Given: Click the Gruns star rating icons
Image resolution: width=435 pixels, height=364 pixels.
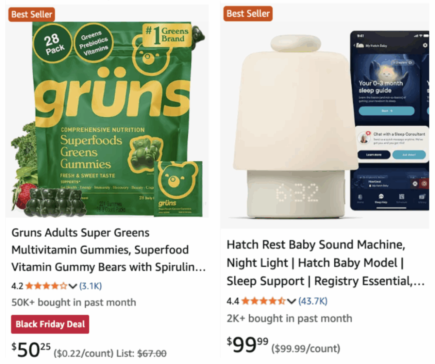Looking at the screenshot, I should [47, 286].
